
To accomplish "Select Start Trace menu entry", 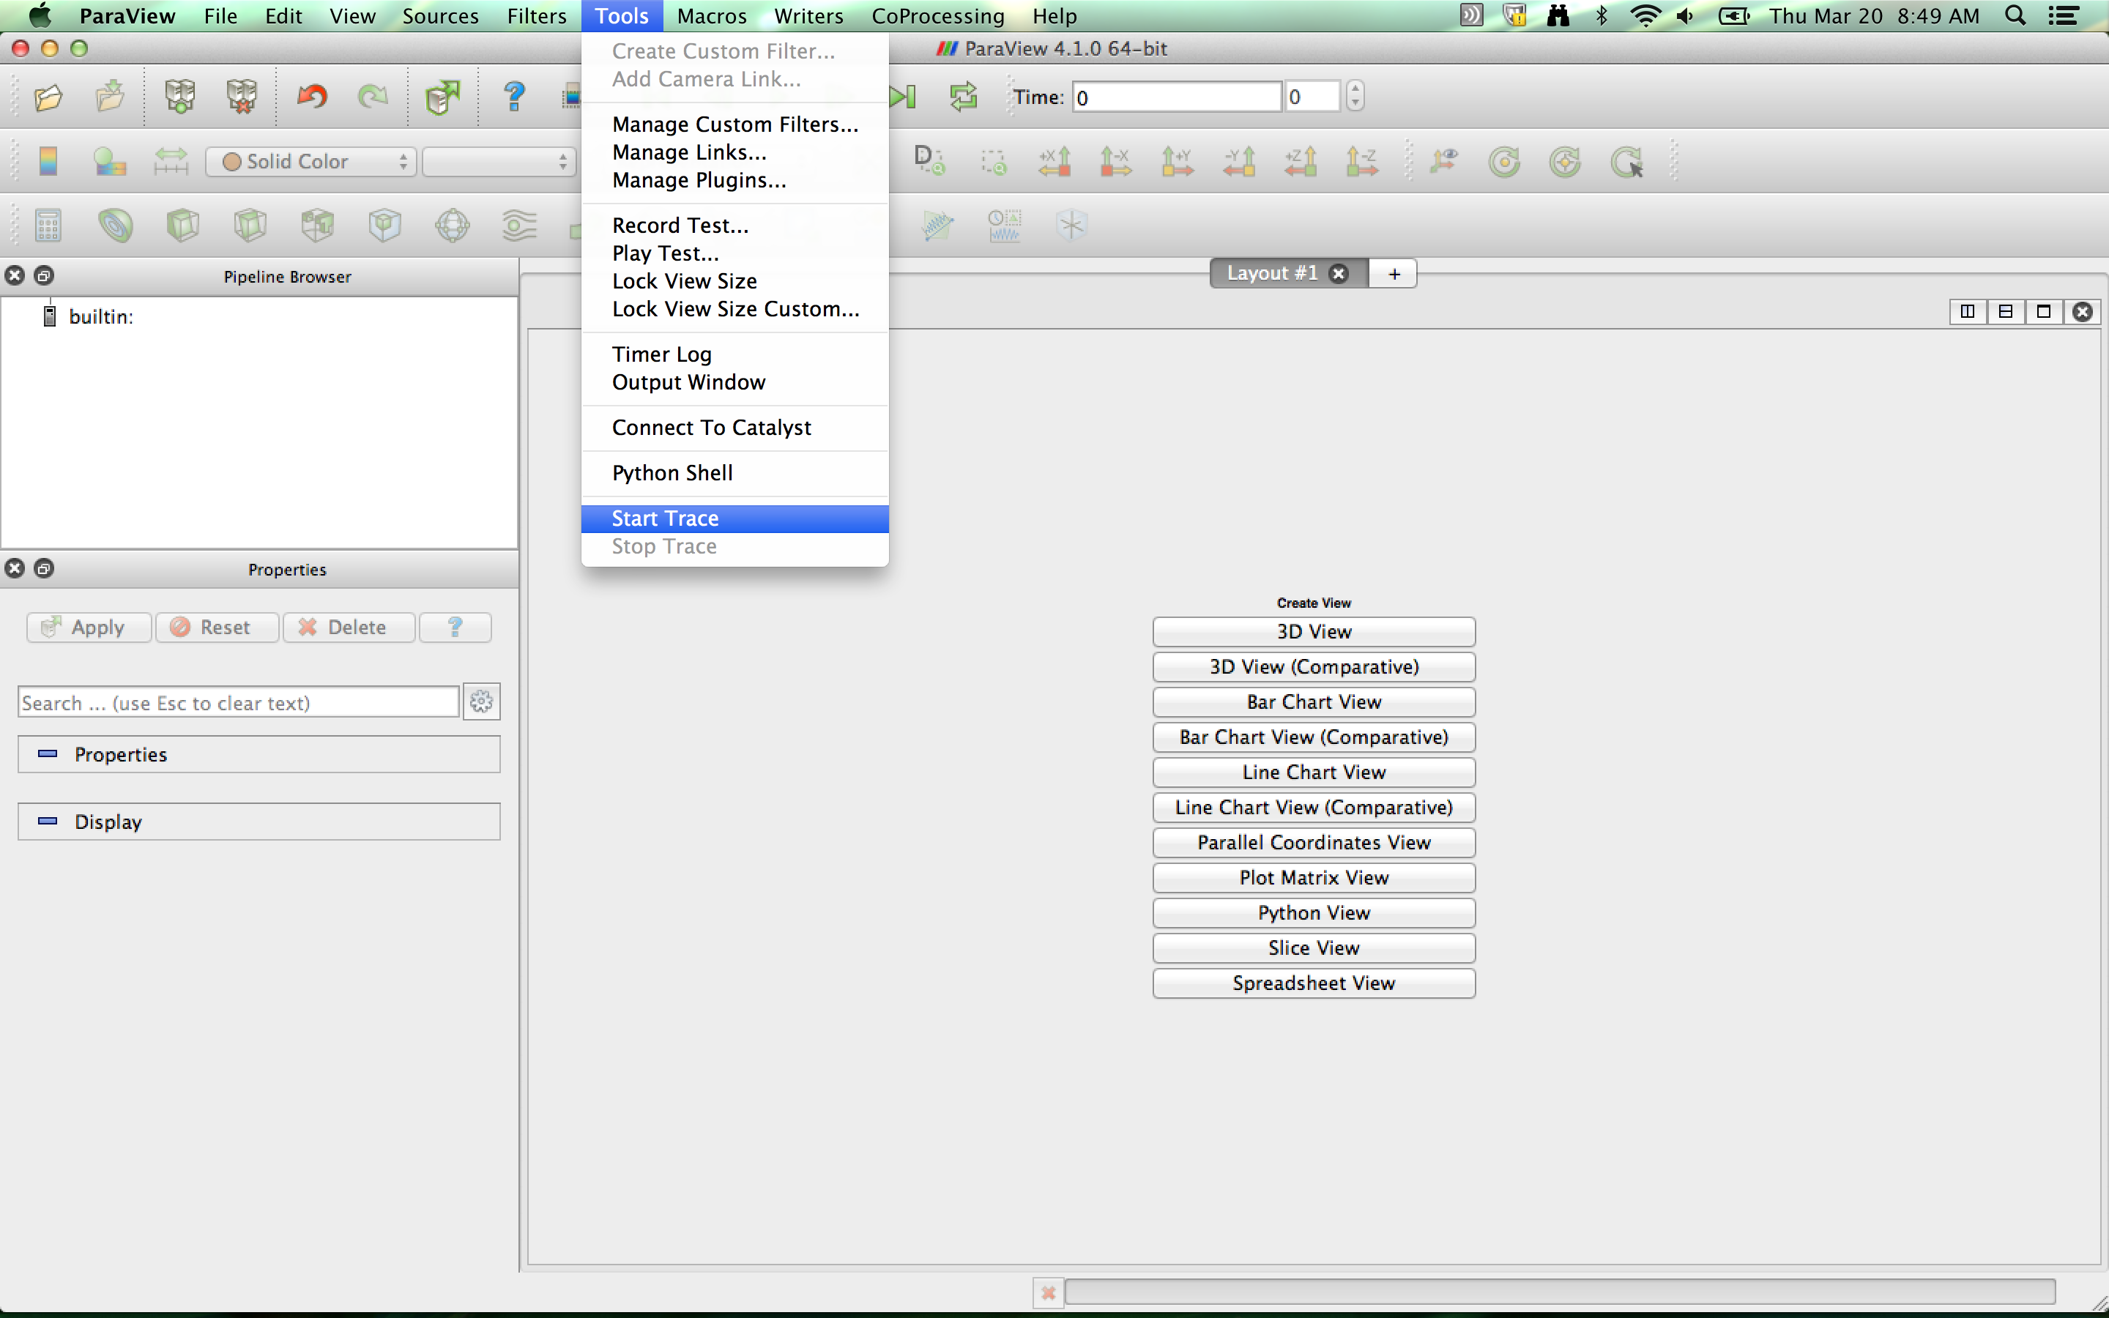I will click(665, 518).
